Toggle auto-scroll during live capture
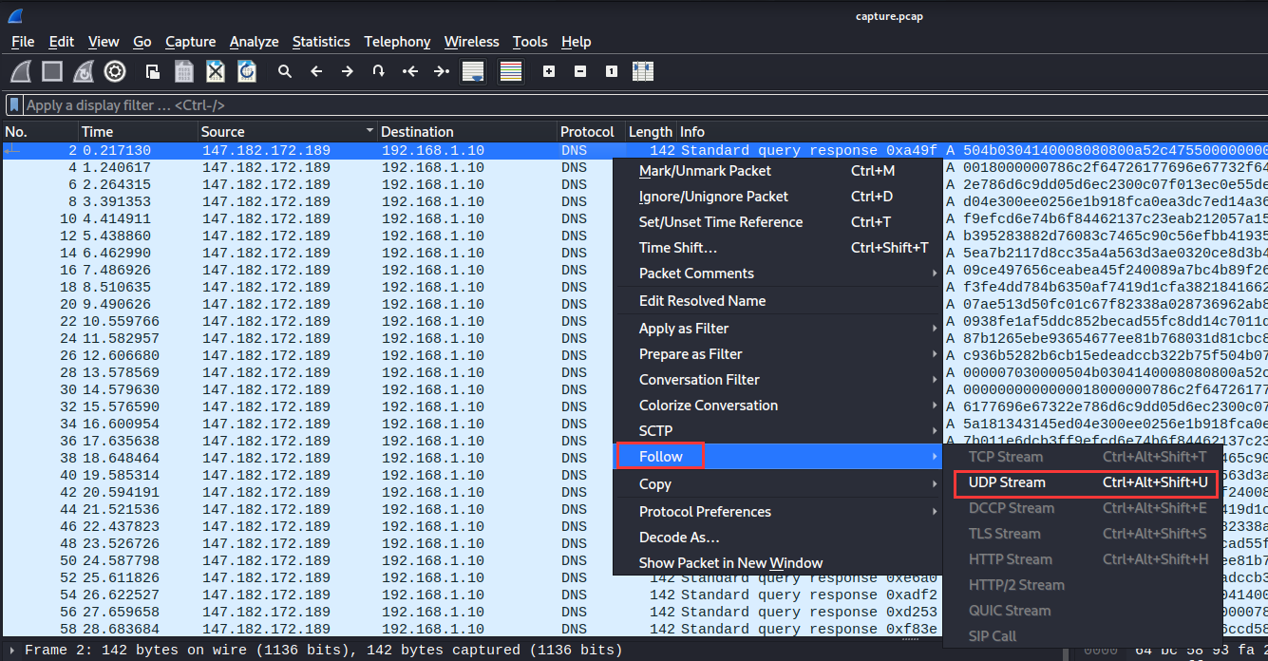1268x661 pixels. tap(472, 71)
